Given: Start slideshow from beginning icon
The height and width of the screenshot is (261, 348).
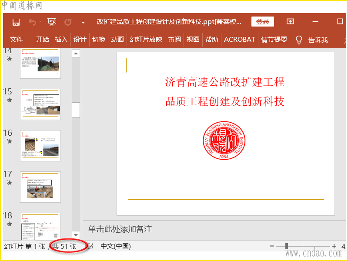Looking at the screenshot, I should (x=52, y=22).
